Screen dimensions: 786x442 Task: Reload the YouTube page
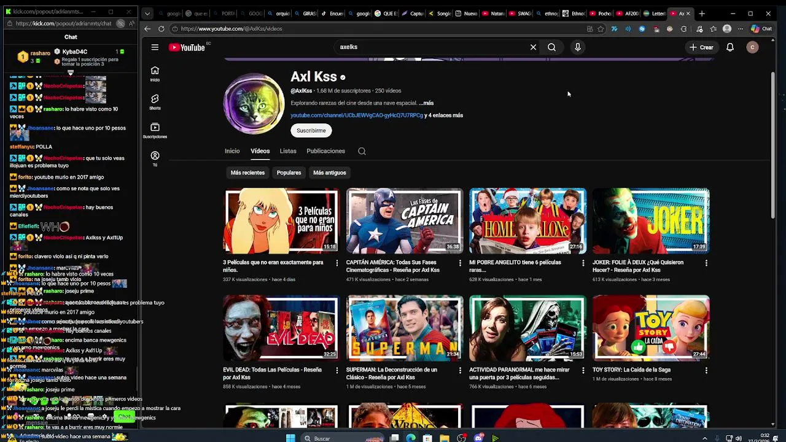pos(161,29)
